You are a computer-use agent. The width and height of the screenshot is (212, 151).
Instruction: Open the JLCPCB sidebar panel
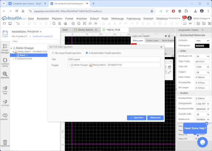tap(5, 103)
